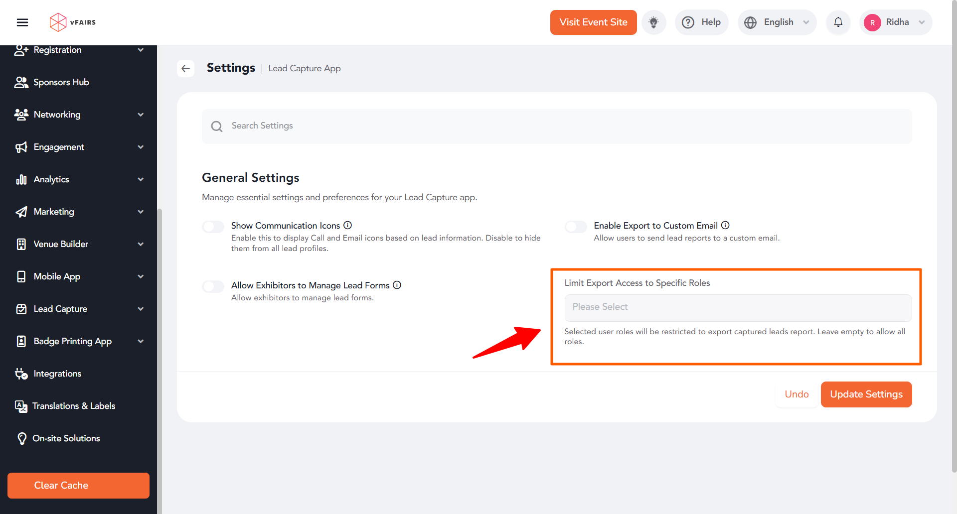957x514 pixels.
Task: Click the On-site Solutions location icon
Action: pos(21,438)
